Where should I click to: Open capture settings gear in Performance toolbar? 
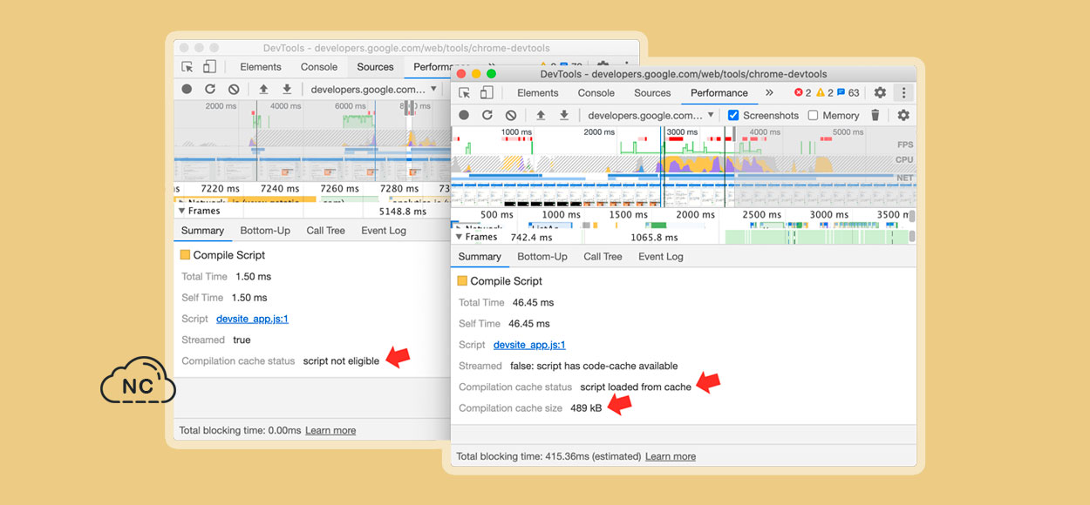903,115
